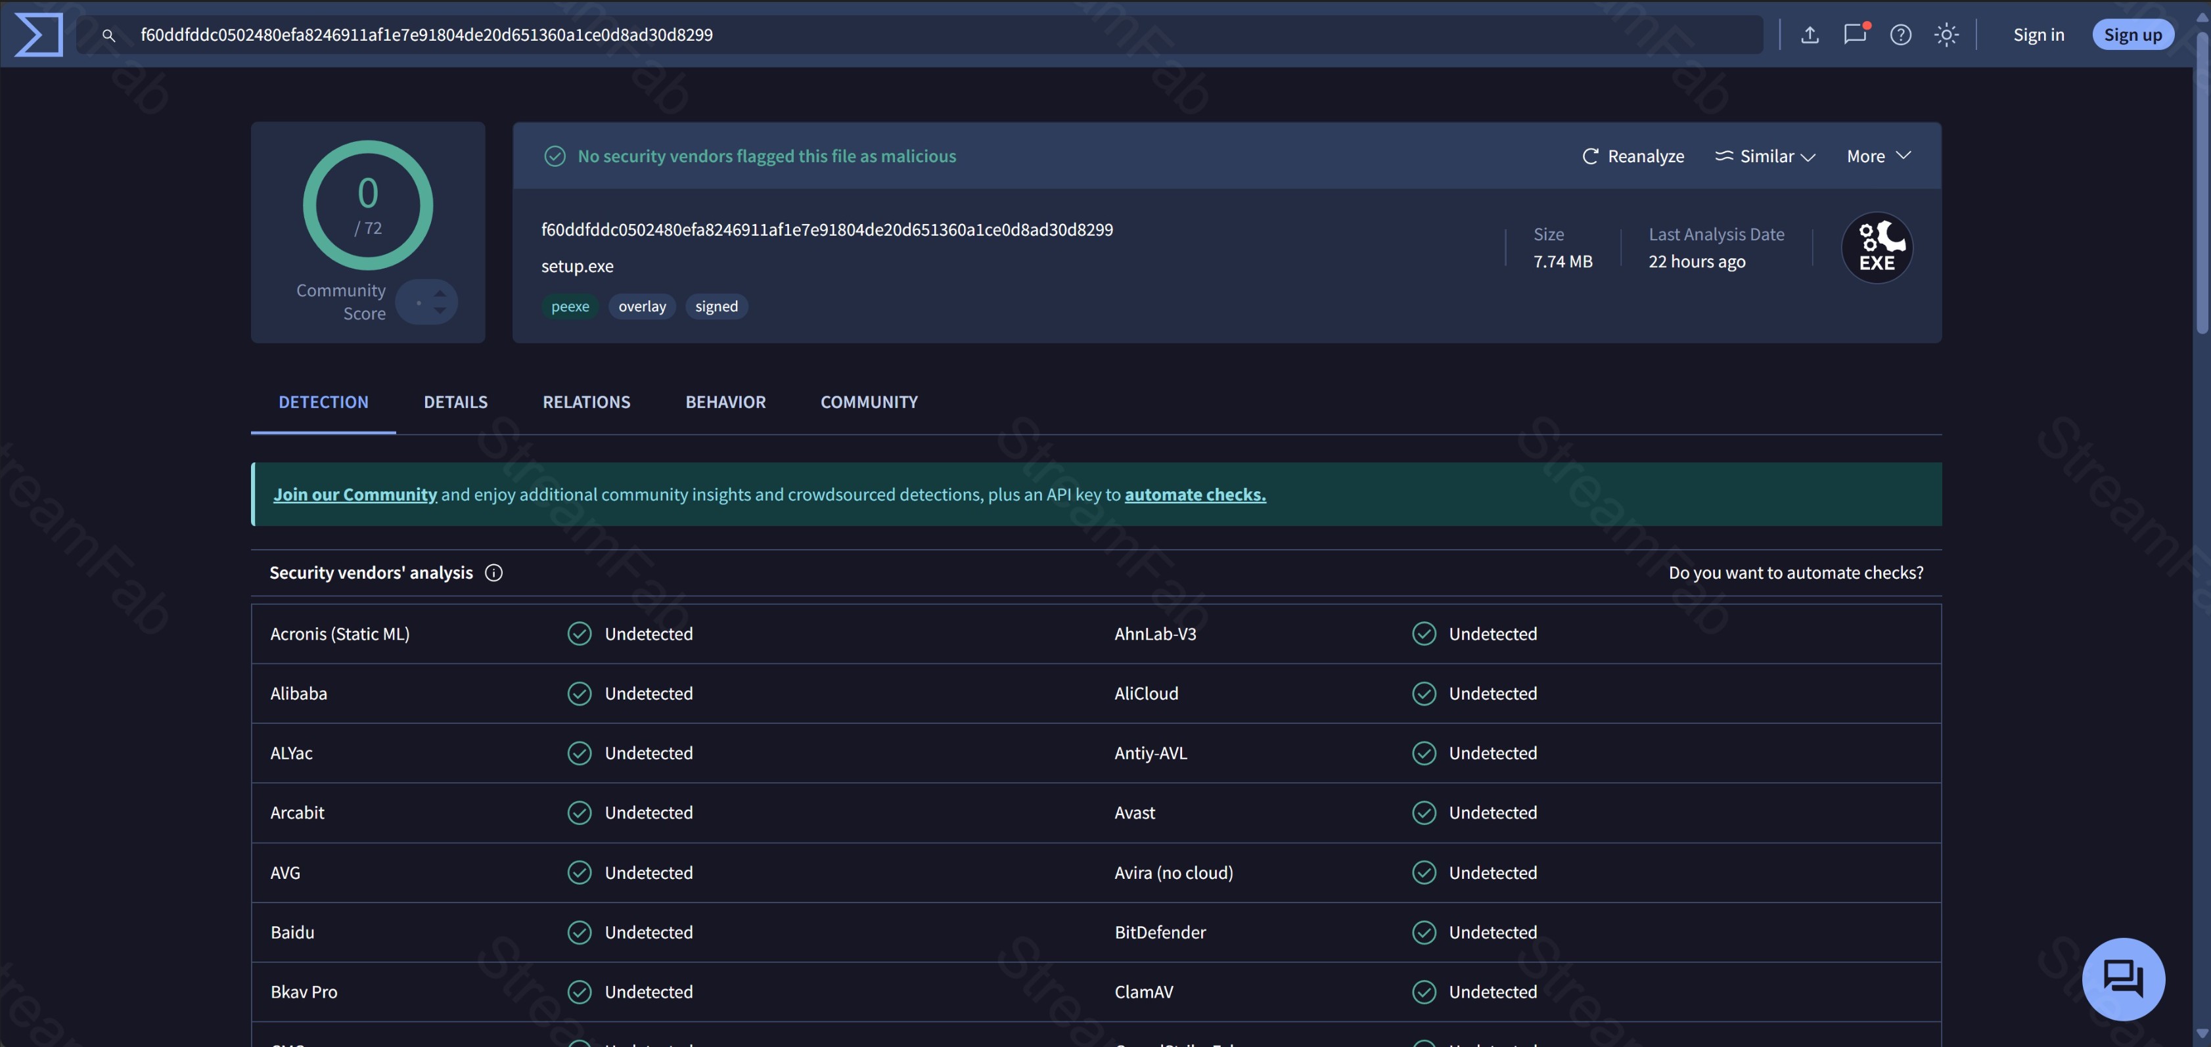
Task: Click Do you want to automate checks?
Action: click(1796, 572)
